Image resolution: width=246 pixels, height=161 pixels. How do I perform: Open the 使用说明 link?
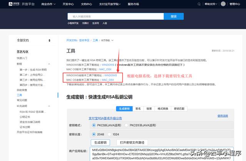223,116
